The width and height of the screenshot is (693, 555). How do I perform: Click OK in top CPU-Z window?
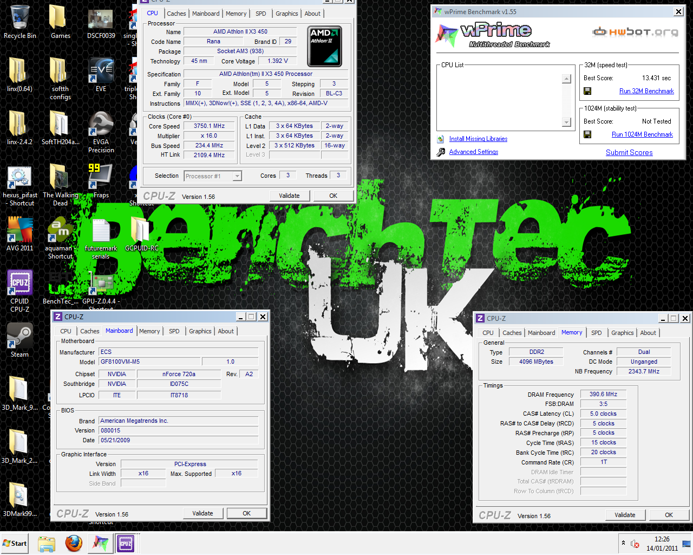pos(334,196)
